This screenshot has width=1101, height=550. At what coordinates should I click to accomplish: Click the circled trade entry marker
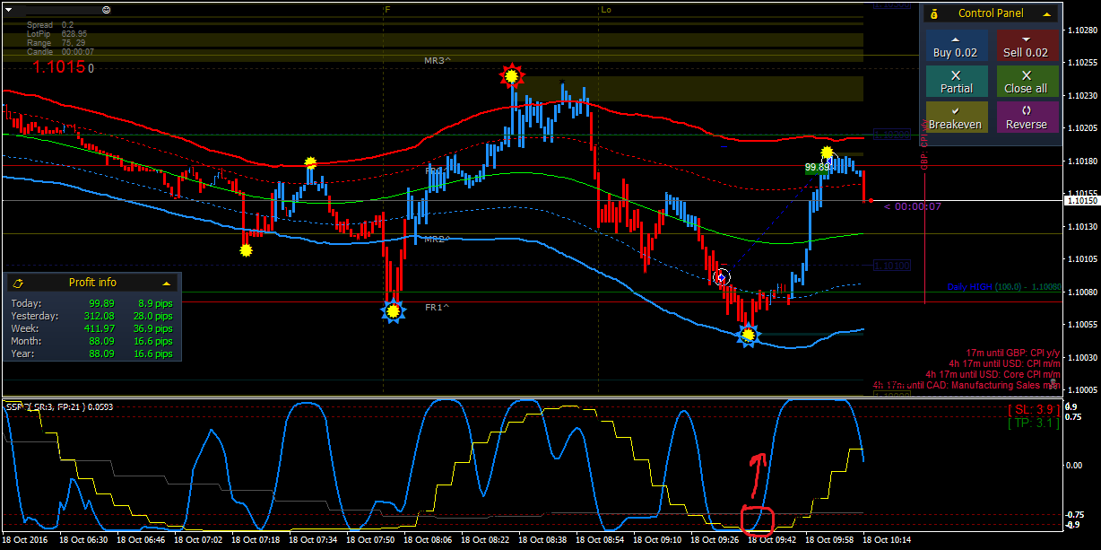[723, 277]
